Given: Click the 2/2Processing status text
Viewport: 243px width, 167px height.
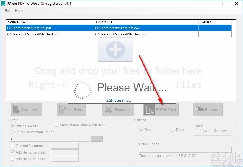Looking at the screenshot, I should (118, 100).
